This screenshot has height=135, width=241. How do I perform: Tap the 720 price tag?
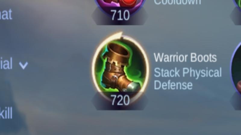point(120,100)
